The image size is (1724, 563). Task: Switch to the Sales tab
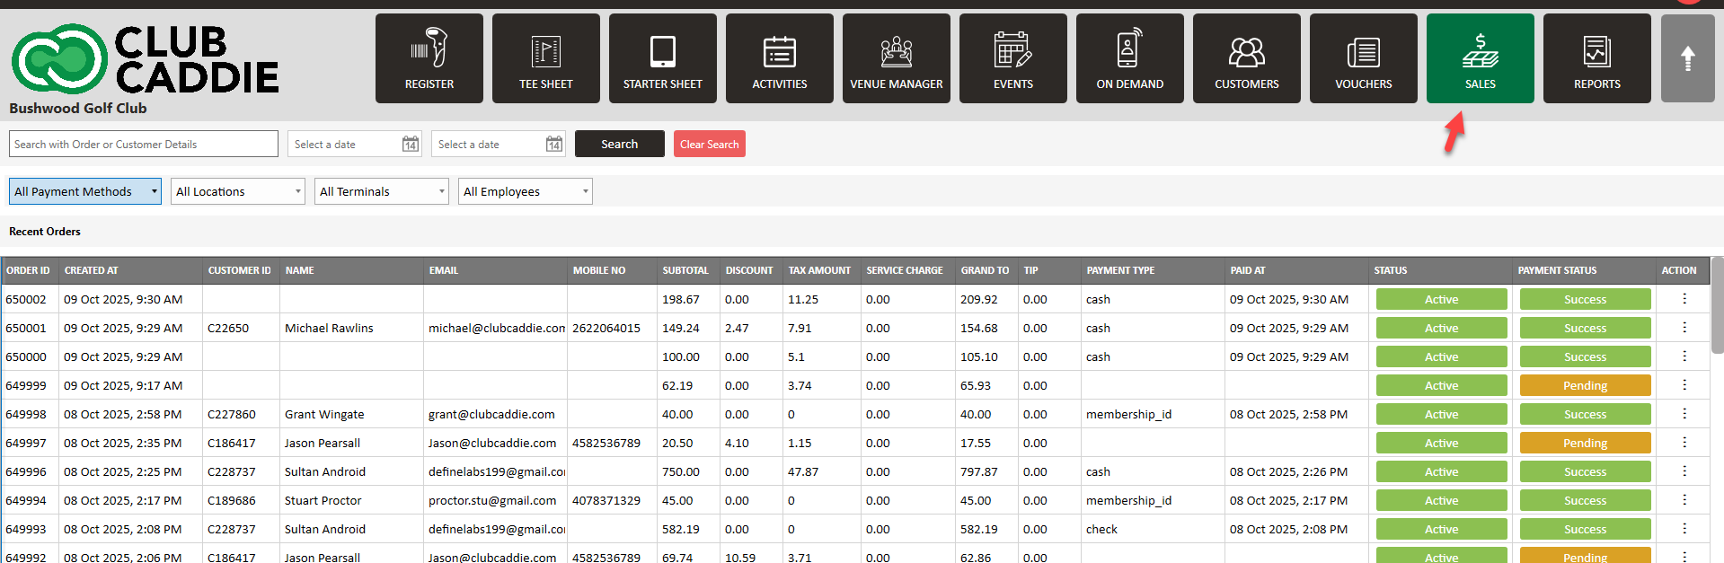click(x=1480, y=58)
